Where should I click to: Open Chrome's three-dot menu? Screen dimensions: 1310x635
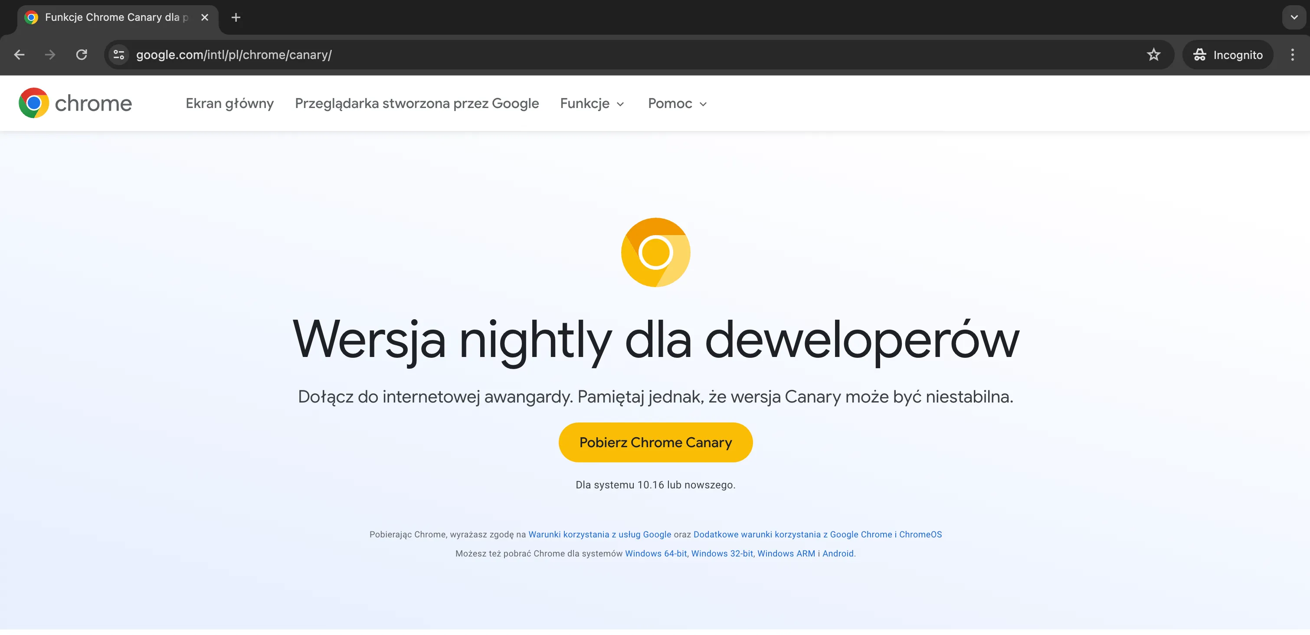1292,55
